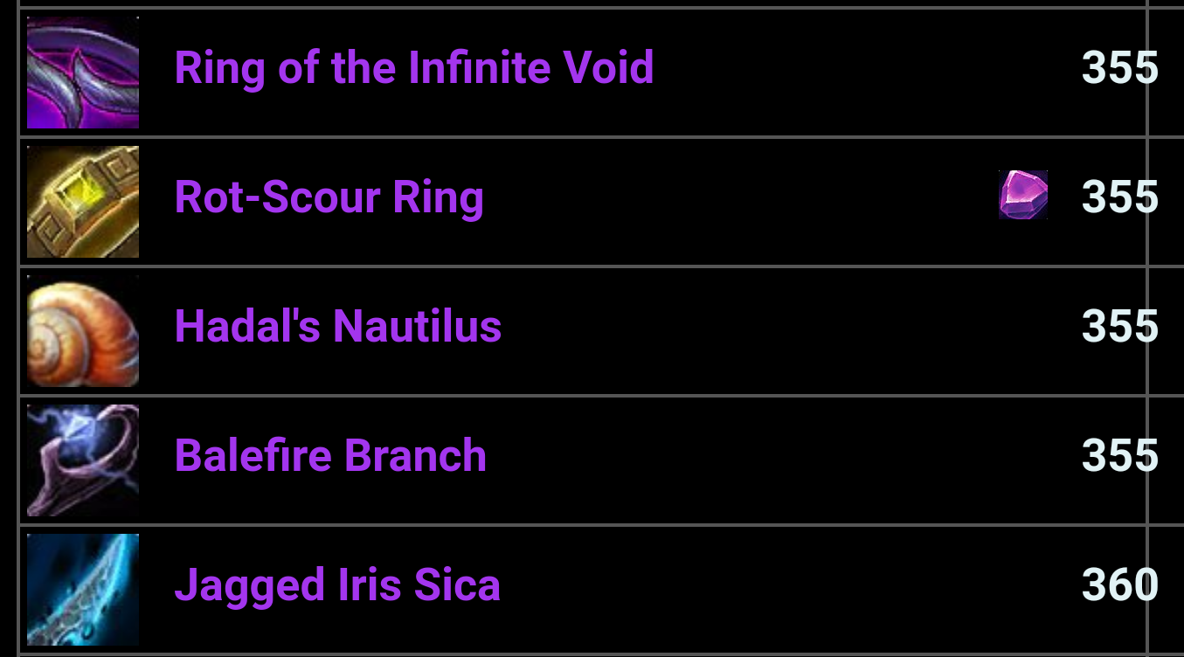Click the Ring of the Infinite Void icon
The width and height of the screenshot is (1184, 657).
[x=83, y=73]
